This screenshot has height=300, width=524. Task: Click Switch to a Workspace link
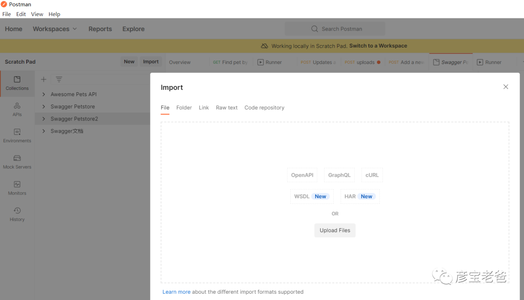coord(378,46)
